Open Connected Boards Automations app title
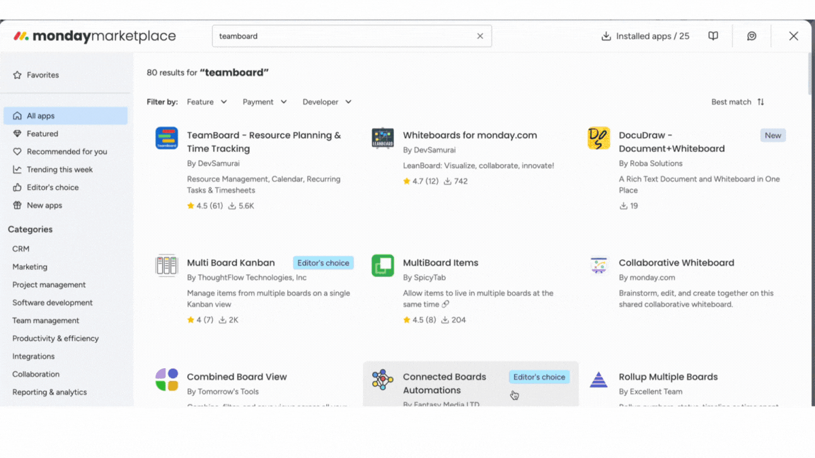The width and height of the screenshot is (815, 458). 444,383
